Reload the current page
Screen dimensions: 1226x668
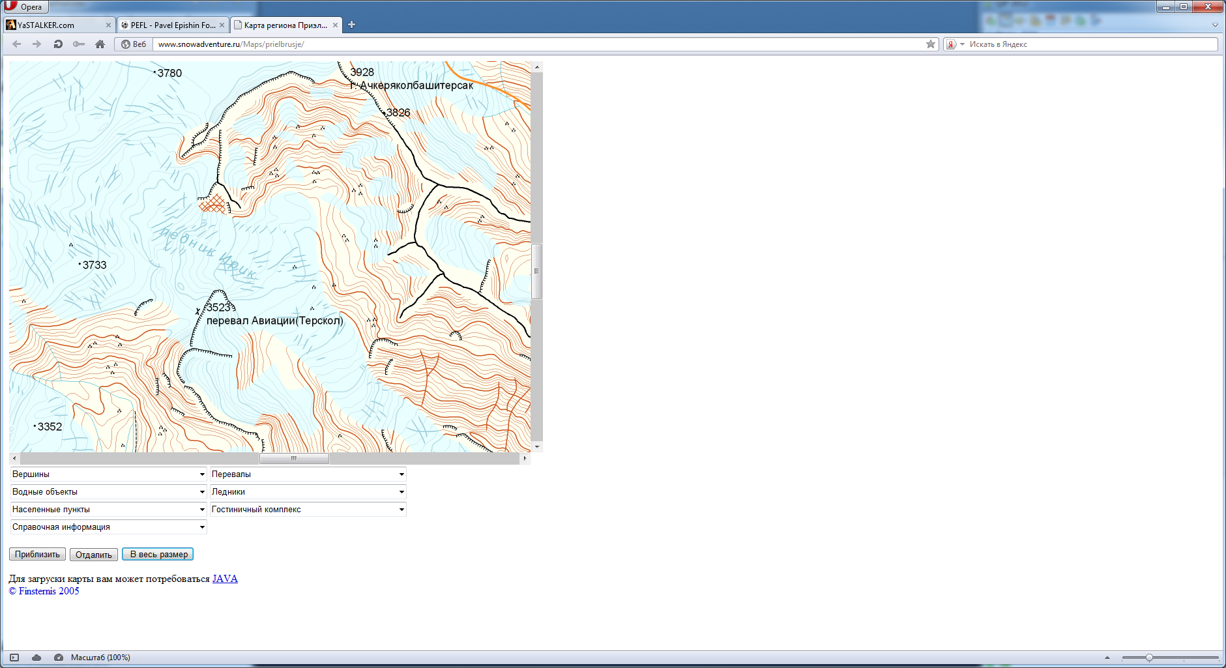[x=58, y=44]
